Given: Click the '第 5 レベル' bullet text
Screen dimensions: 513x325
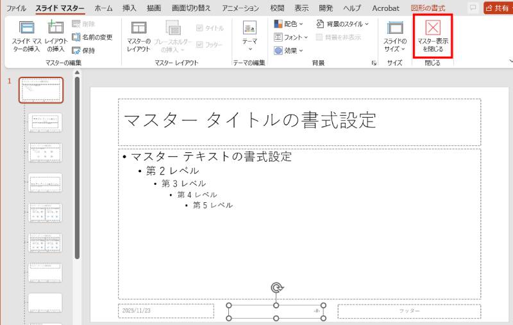Looking at the screenshot, I should (x=213, y=205).
